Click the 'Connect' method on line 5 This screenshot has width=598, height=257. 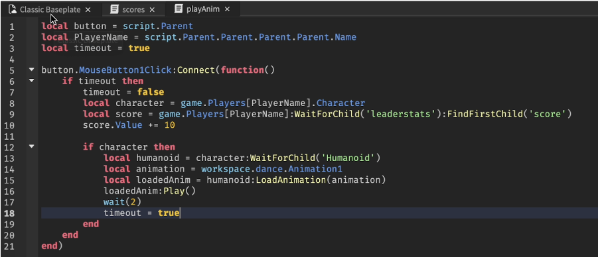tap(195, 70)
